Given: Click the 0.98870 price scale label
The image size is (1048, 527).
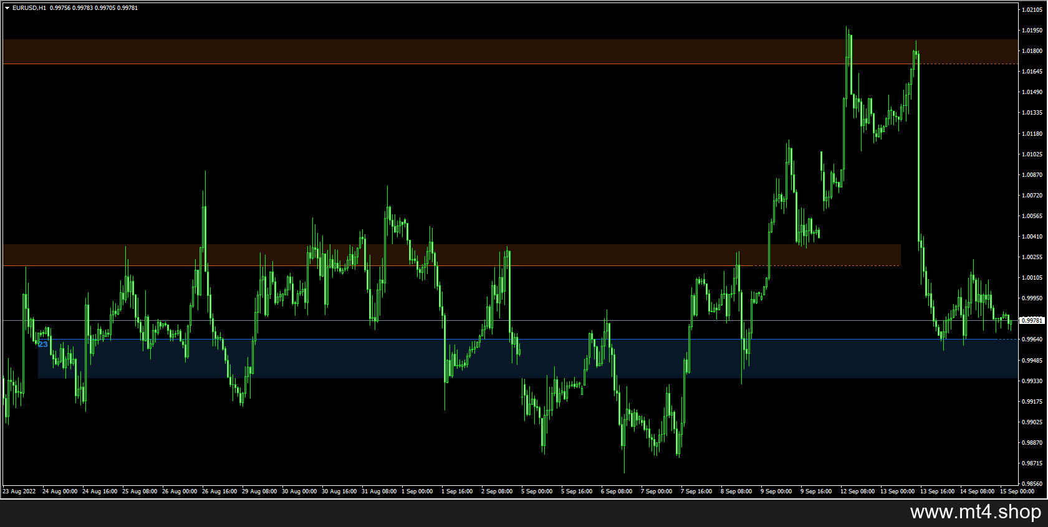Looking at the screenshot, I should coord(1032,443).
